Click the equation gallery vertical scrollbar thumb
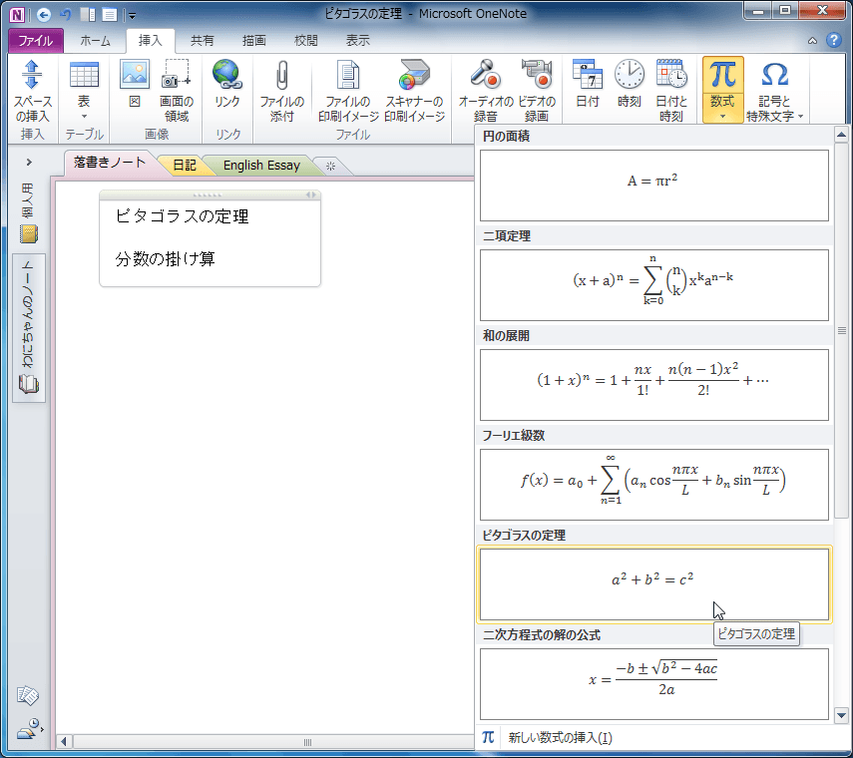 click(841, 330)
